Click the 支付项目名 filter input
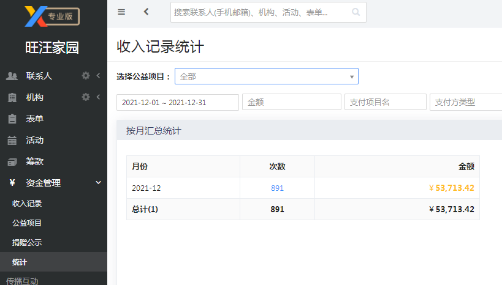Image resolution: width=502 pixels, height=285 pixels. click(386, 102)
